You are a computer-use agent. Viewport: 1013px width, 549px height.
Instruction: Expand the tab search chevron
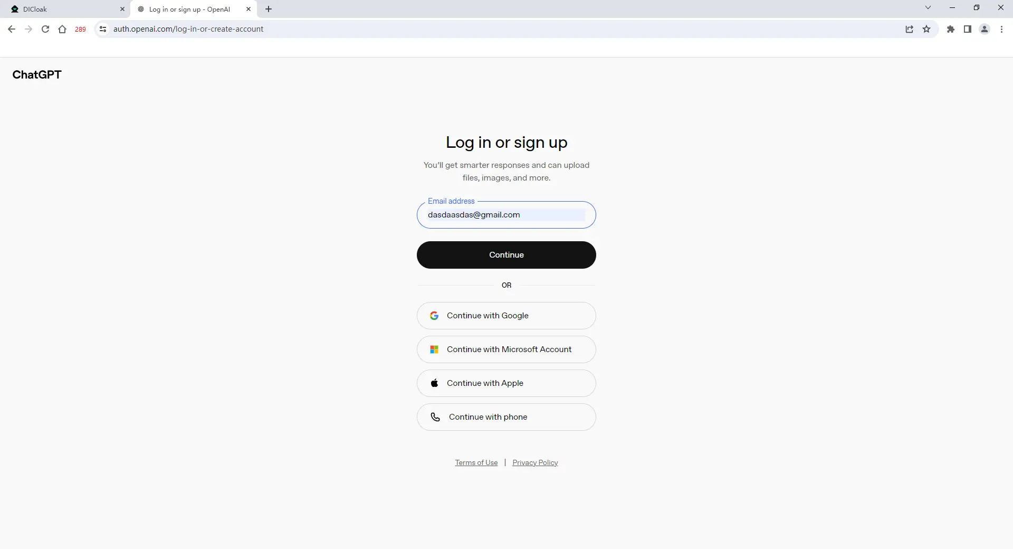928,7
